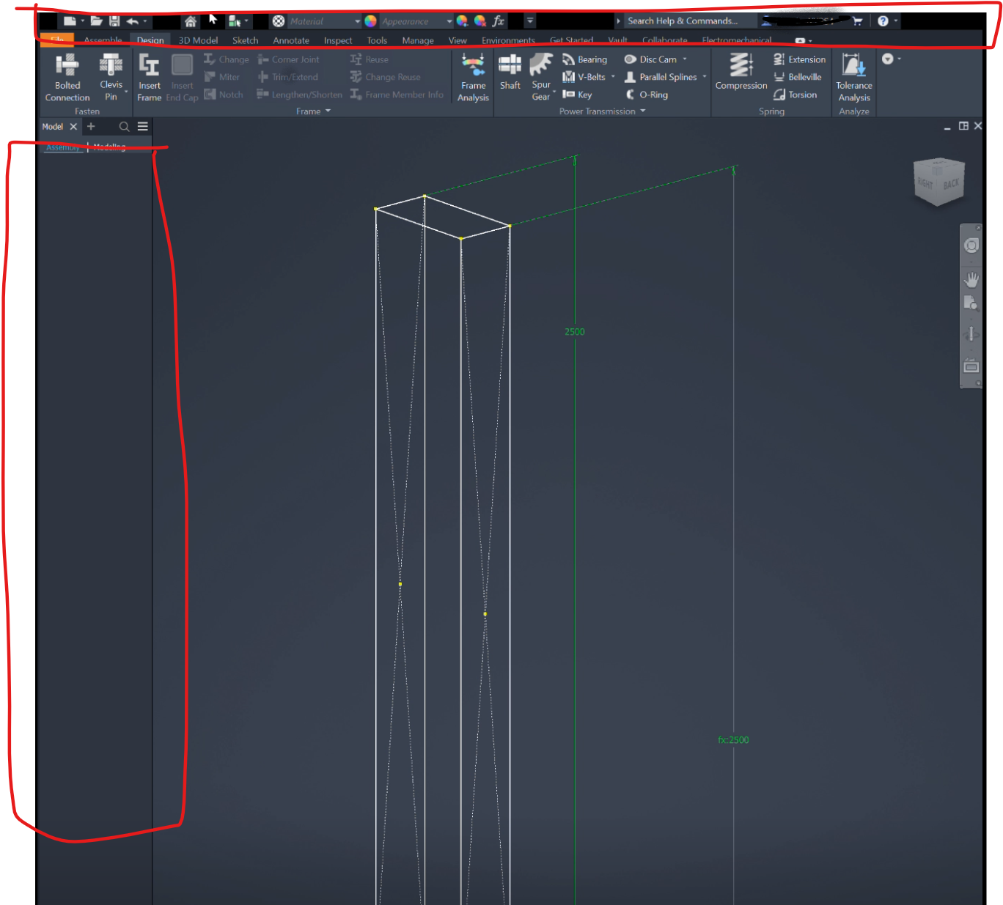Click the Pan tool in the navigation bar
Image resolution: width=1003 pixels, height=905 pixels.
[x=971, y=278]
